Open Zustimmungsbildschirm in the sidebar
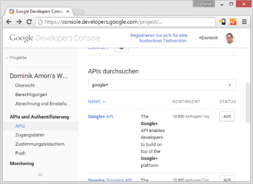Image resolution: width=253 pixels, height=184 pixels. point(40,144)
